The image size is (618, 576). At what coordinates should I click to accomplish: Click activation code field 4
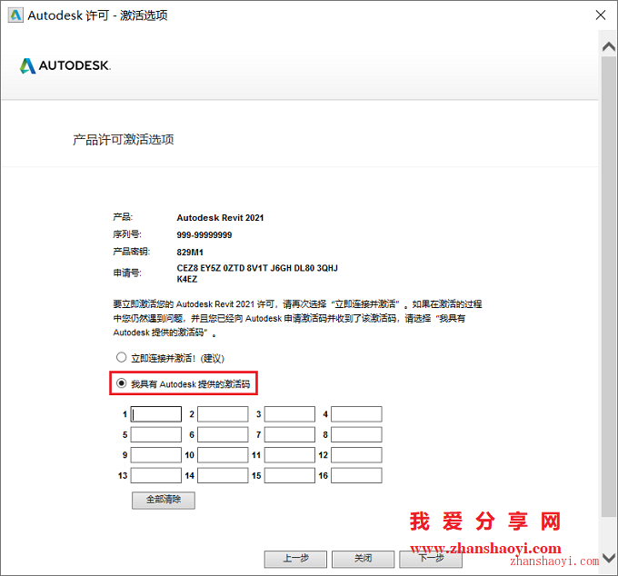coord(356,414)
